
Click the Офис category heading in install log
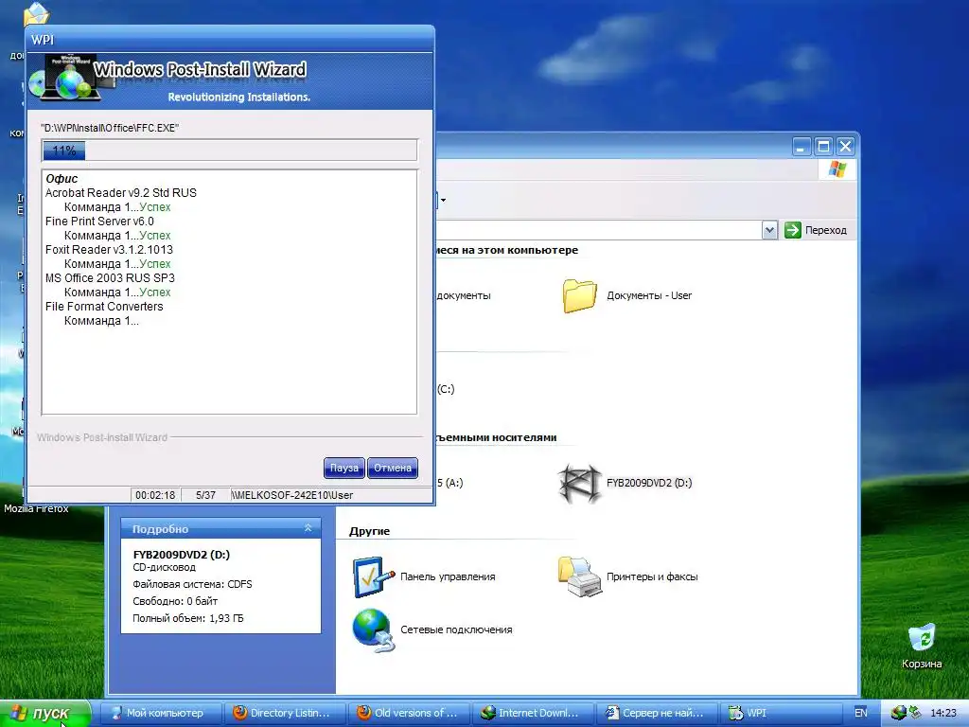pyautogui.click(x=62, y=179)
